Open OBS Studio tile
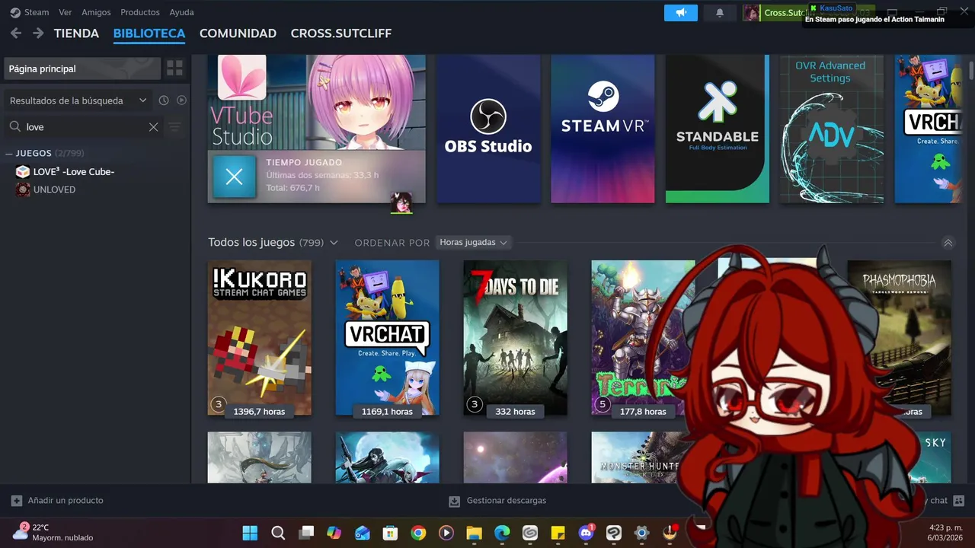This screenshot has height=548, width=975. [x=488, y=129]
